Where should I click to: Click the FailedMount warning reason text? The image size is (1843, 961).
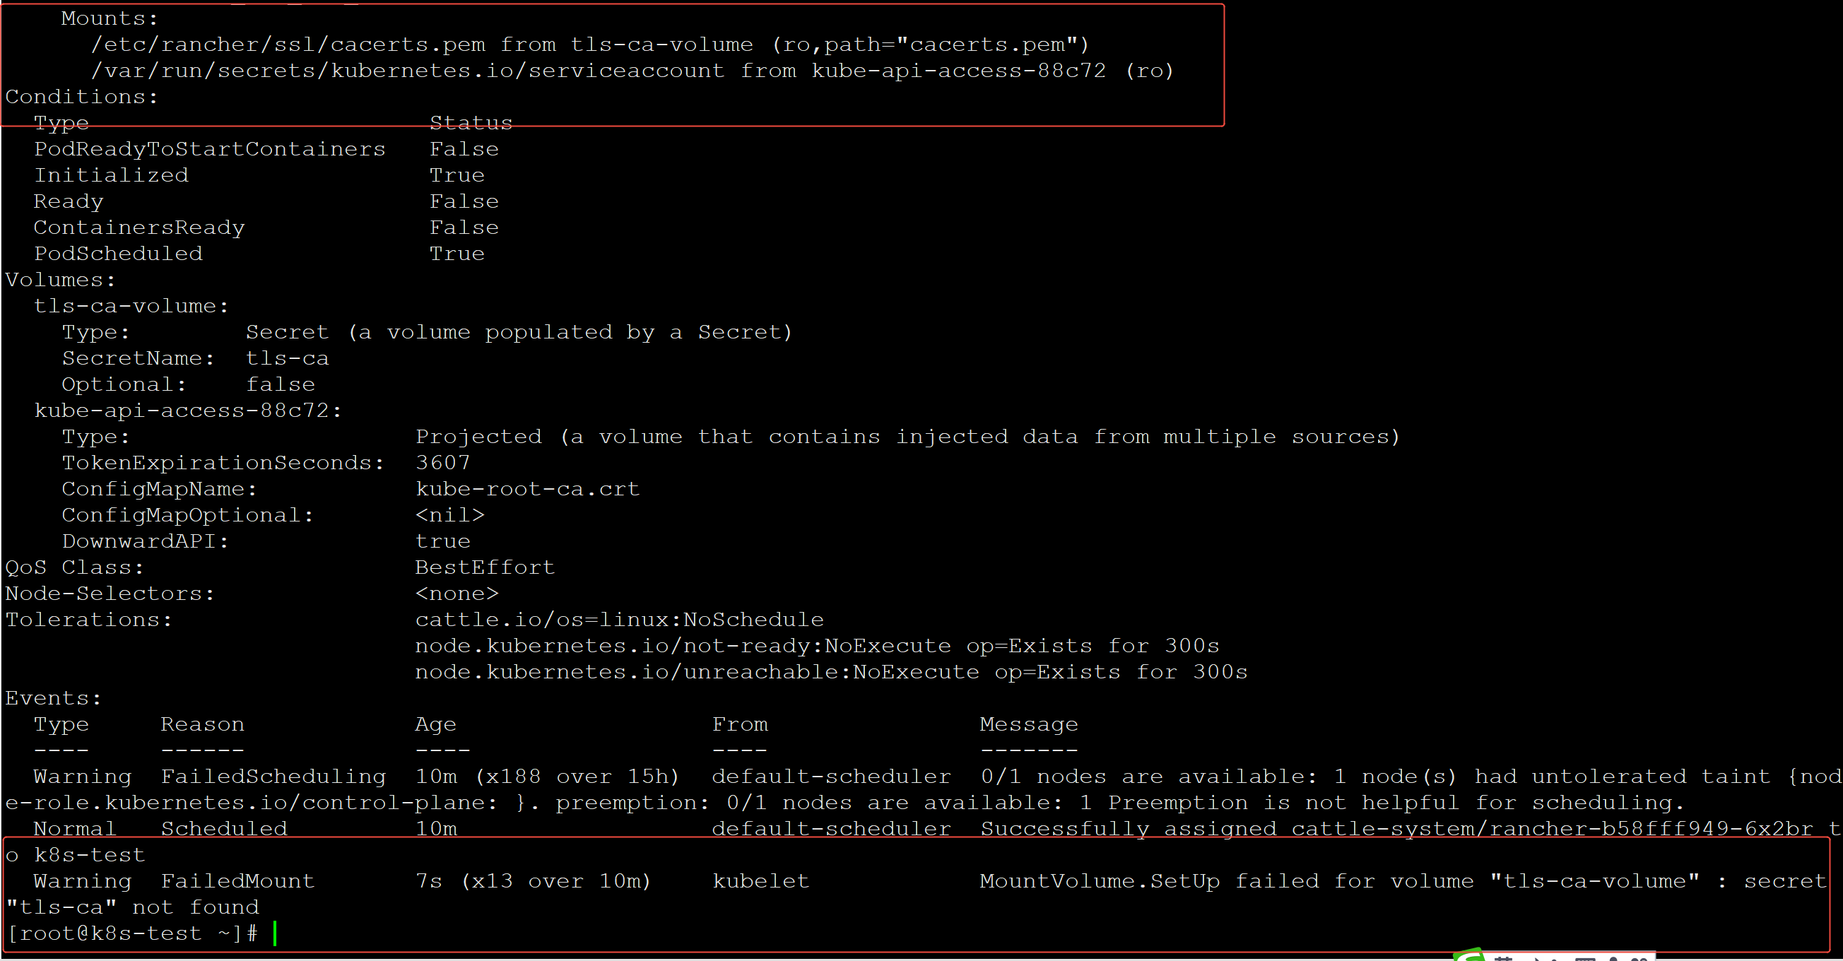coord(237,881)
